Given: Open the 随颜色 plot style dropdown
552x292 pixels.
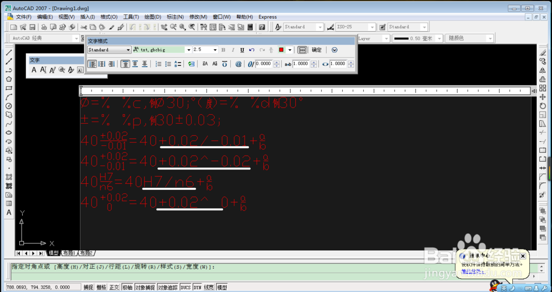Looking at the screenshot, I should 490,39.
